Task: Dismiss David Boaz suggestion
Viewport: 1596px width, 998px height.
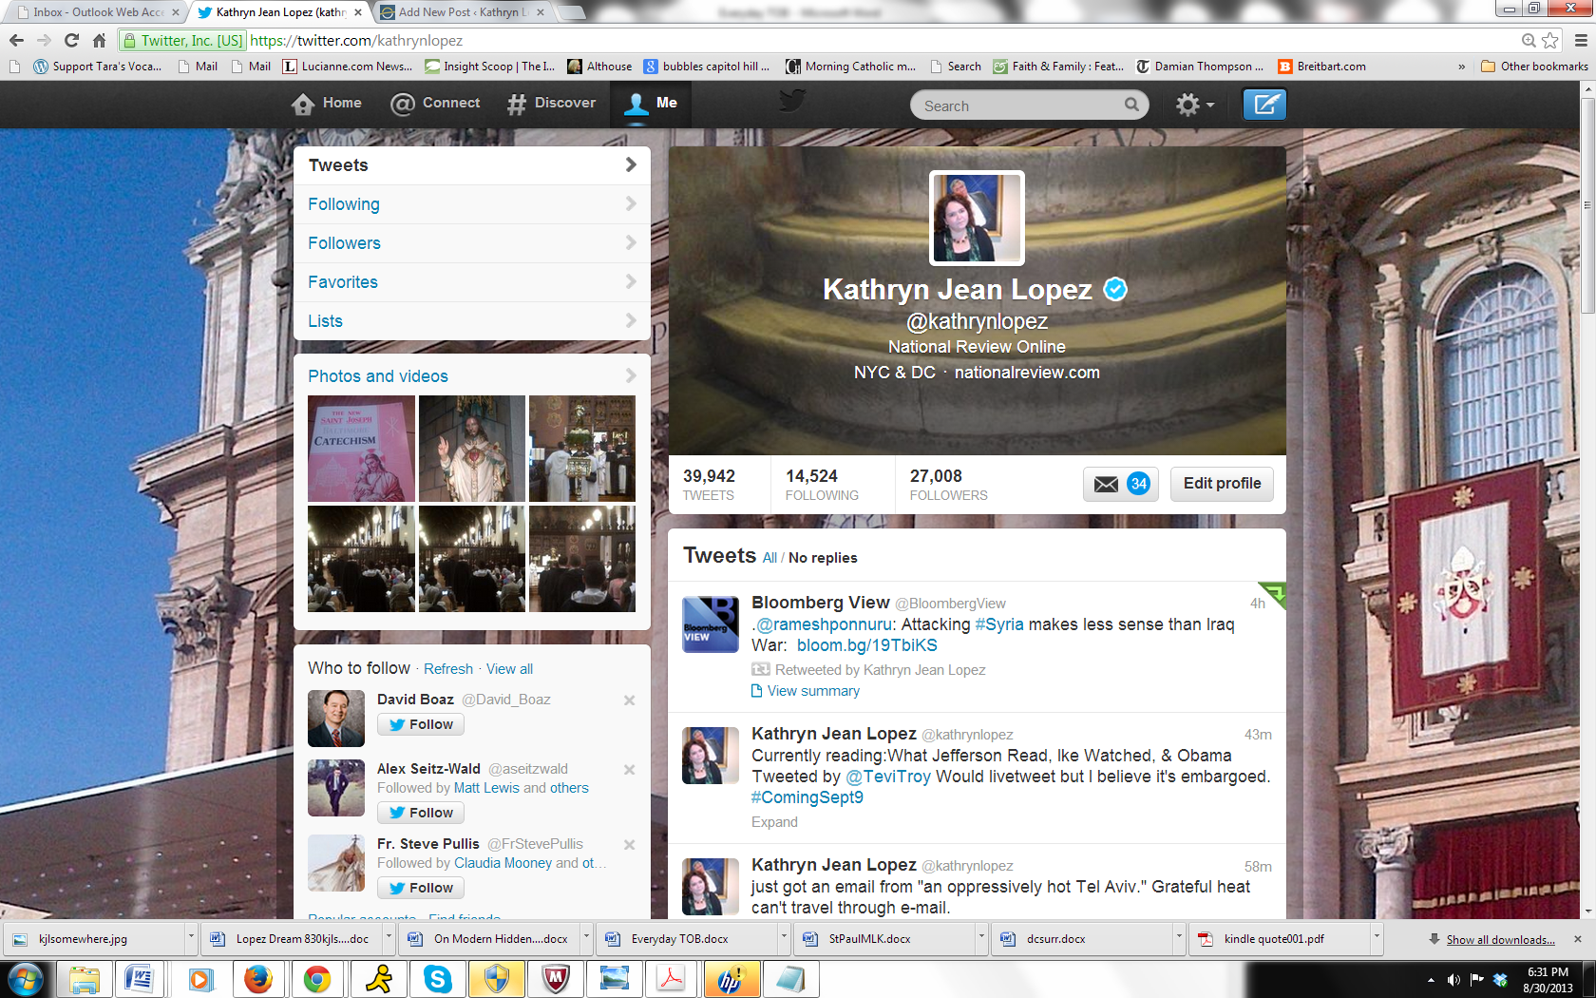Action: point(629,701)
